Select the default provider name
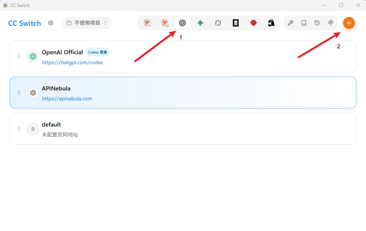 click(51, 125)
